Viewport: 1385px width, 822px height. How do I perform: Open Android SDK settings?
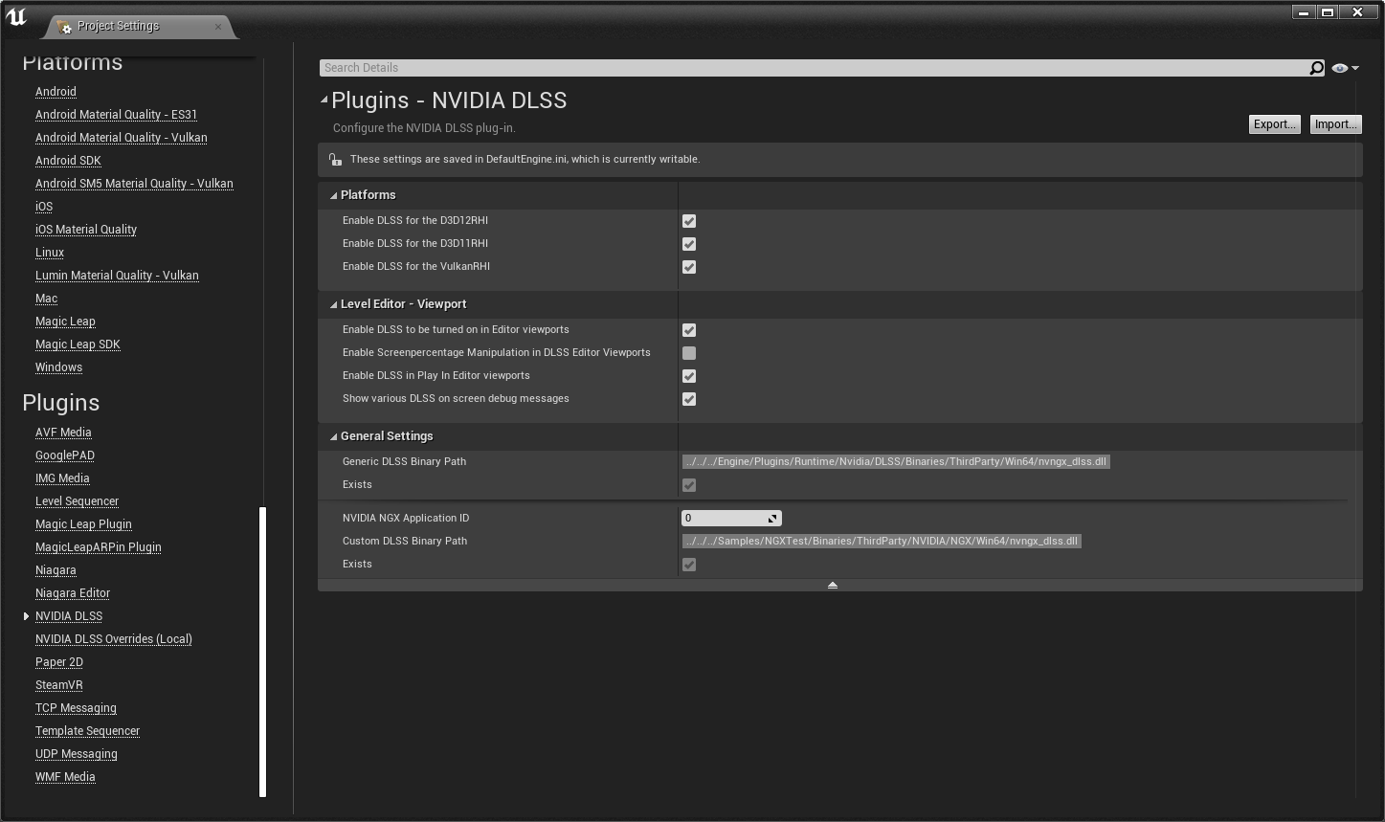tap(68, 161)
